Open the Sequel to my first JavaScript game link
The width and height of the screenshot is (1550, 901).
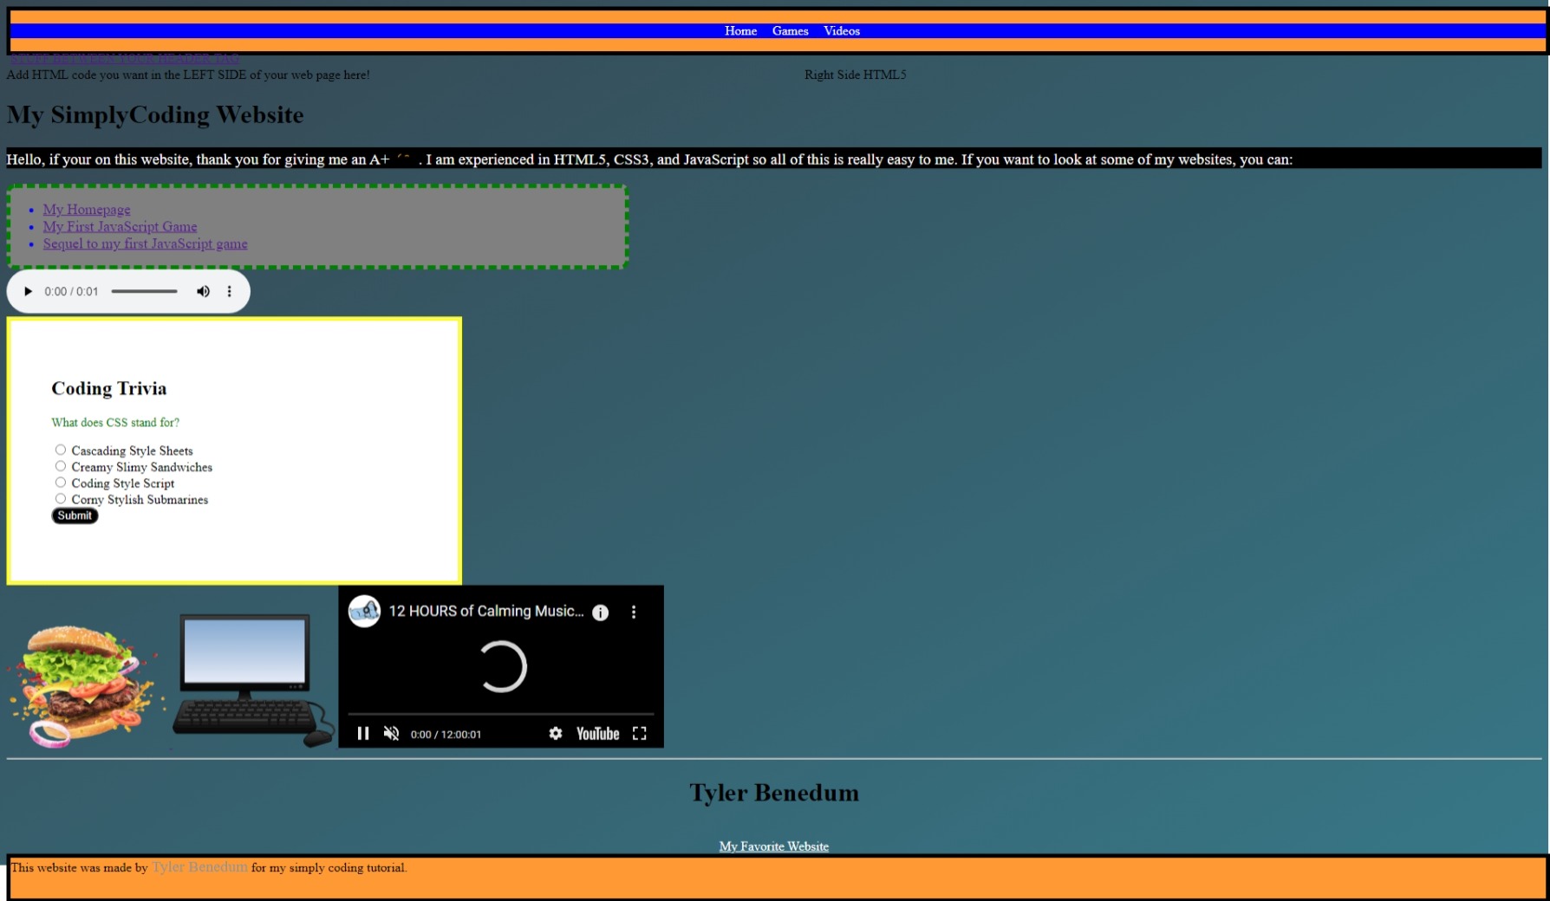(x=146, y=243)
